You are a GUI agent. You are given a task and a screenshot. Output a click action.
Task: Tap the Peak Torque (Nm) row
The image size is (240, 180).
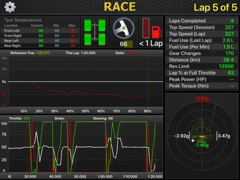pyautogui.click(x=202, y=86)
